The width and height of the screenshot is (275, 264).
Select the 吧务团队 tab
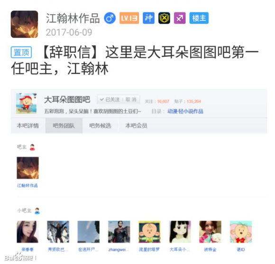click(x=64, y=125)
